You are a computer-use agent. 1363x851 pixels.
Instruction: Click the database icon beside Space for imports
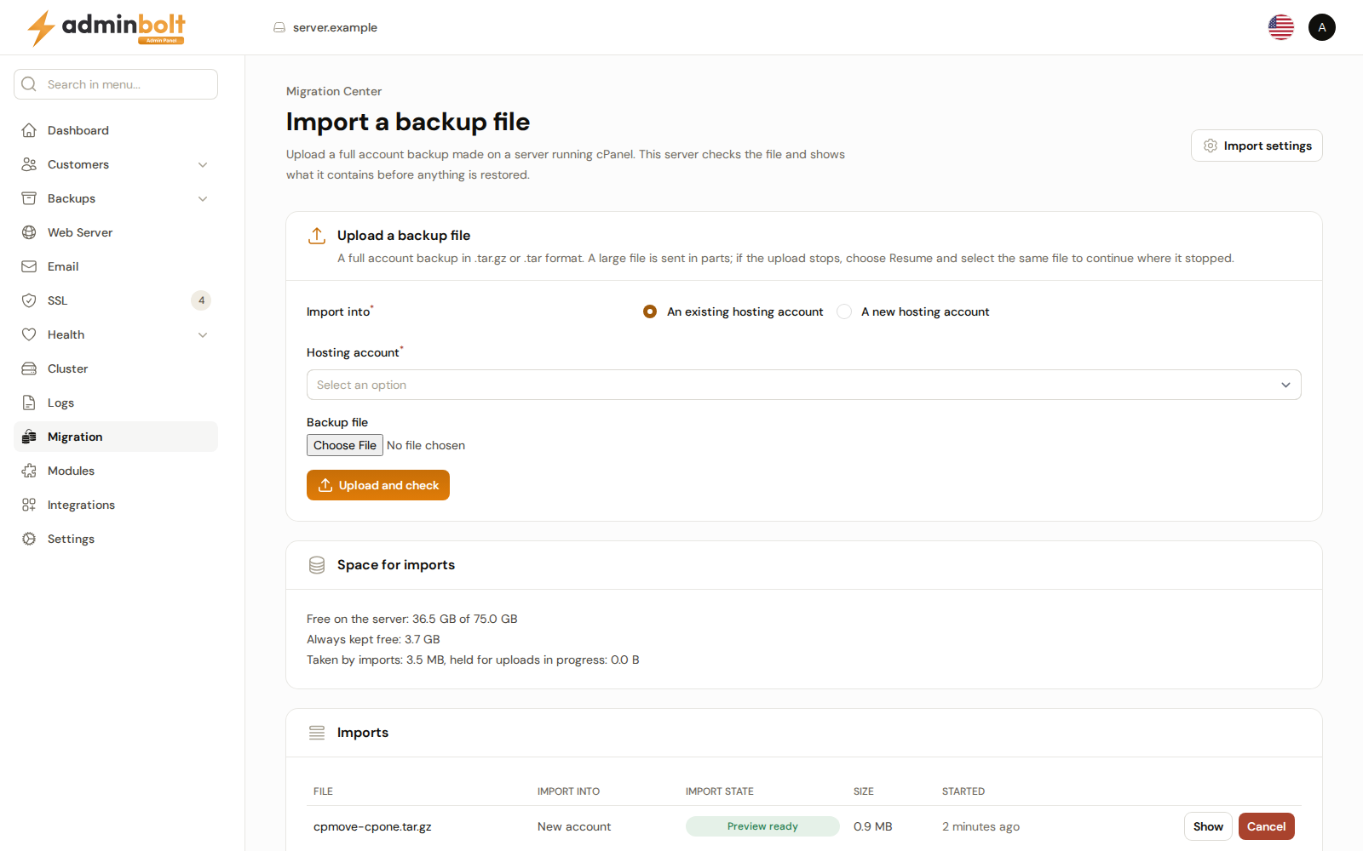click(317, 565)
